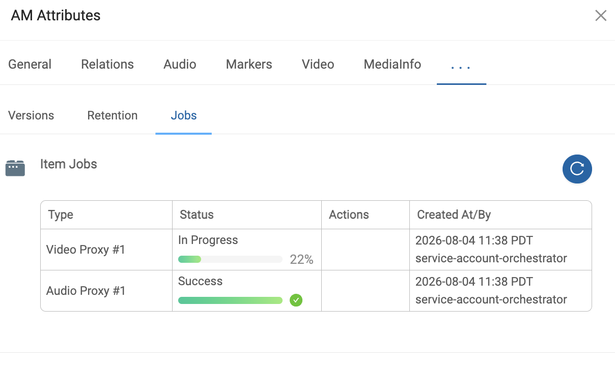The image size is (615, 367).
Task: Select the Jobs sub-tab
Action: click(x=184, y=115)
